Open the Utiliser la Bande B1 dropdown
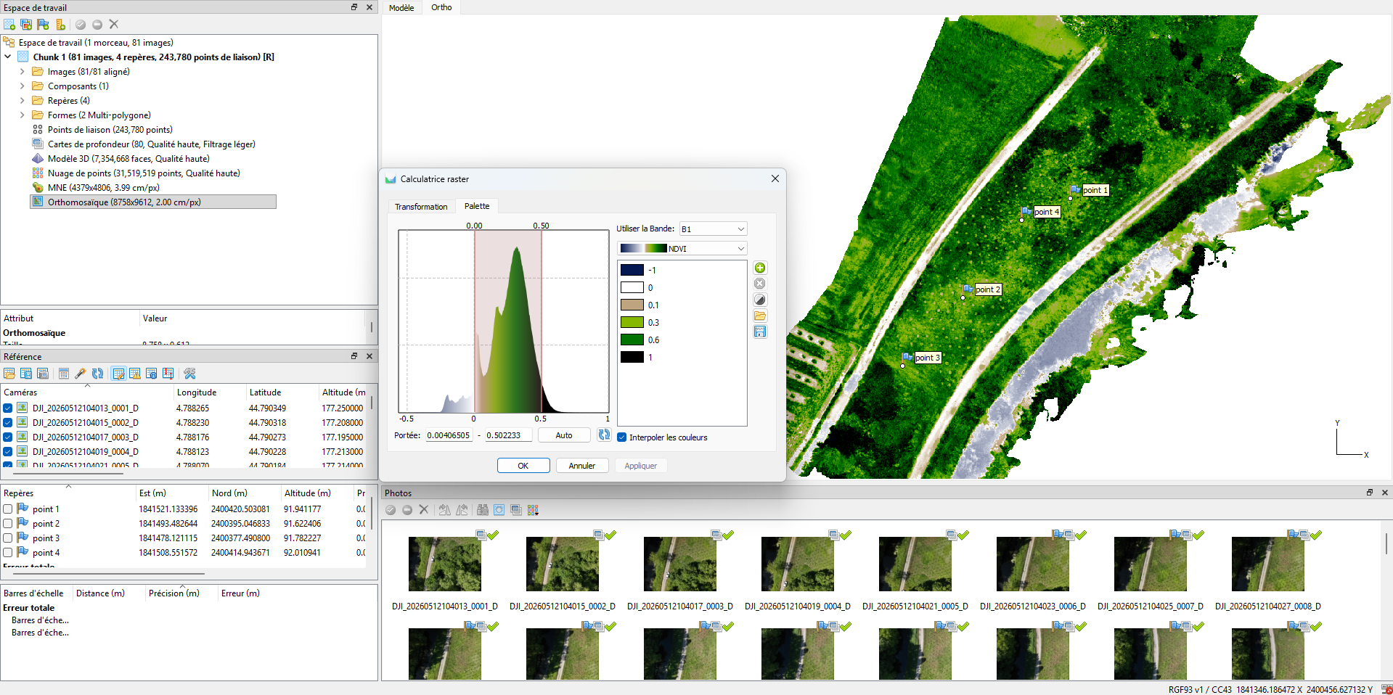 713,229
